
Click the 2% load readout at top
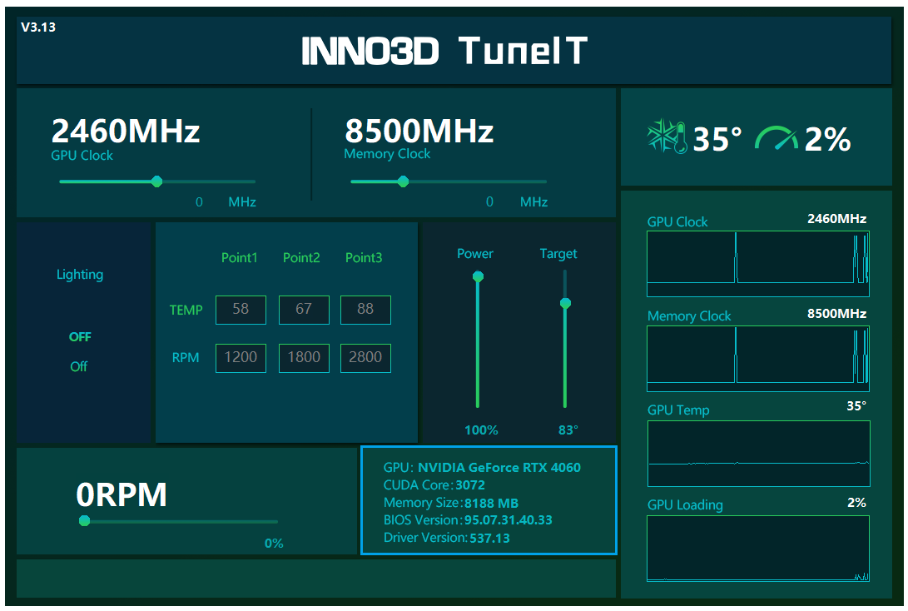(x=828, y=139)
